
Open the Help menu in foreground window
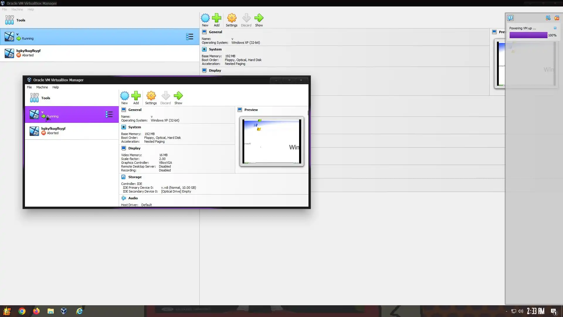55,87
